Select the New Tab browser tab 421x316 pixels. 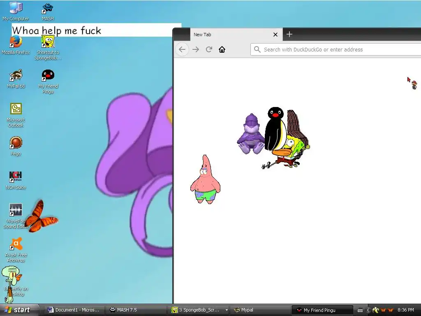pyautogui.click(x=236, y=35)
